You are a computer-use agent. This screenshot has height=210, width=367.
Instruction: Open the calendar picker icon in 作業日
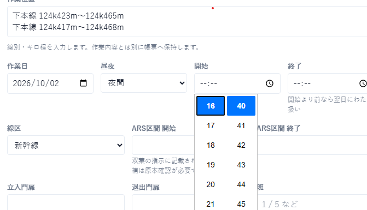click(x=83, y=83)
